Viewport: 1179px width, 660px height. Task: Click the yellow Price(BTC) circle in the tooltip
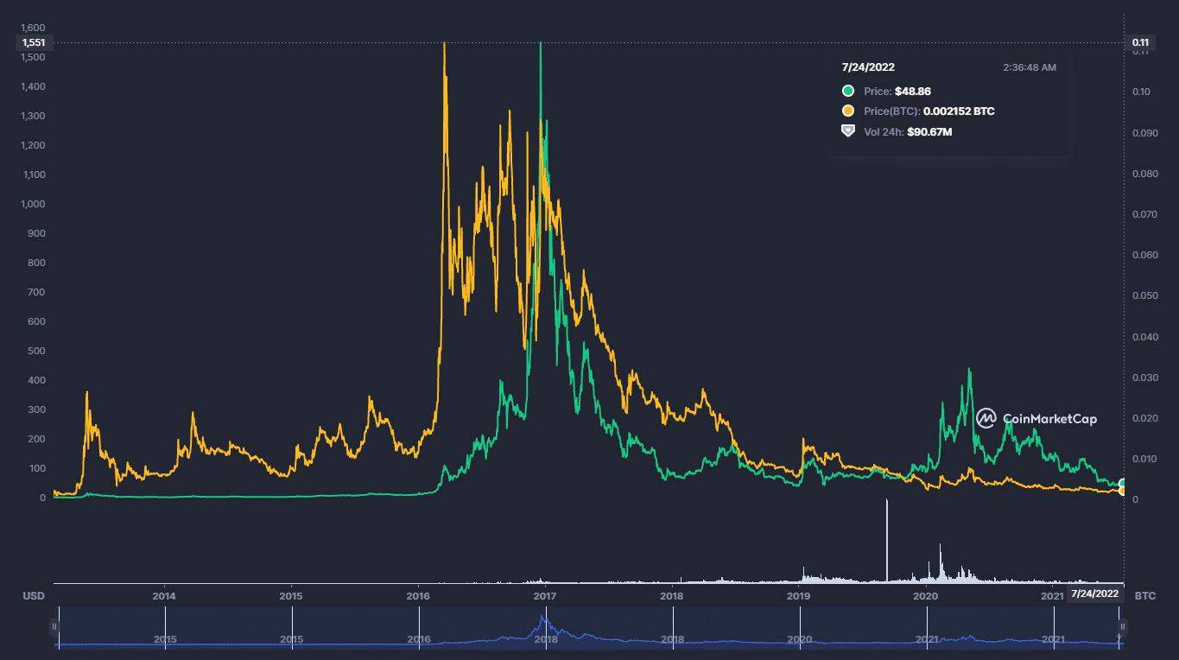[848, 111]
